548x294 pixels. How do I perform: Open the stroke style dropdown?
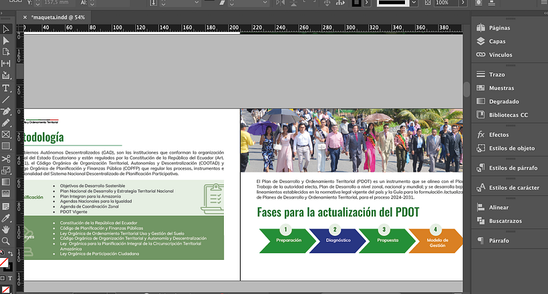click(x=414, y=3)
